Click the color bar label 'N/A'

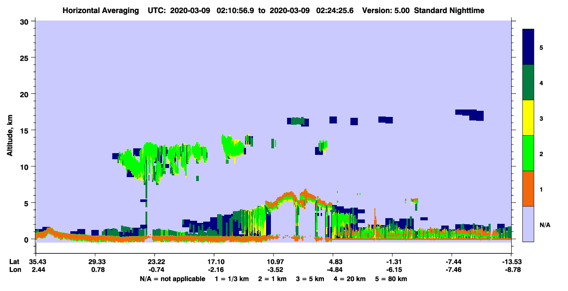545,225
